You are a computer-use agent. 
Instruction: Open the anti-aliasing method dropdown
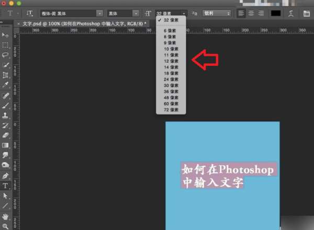click(217, 14)
